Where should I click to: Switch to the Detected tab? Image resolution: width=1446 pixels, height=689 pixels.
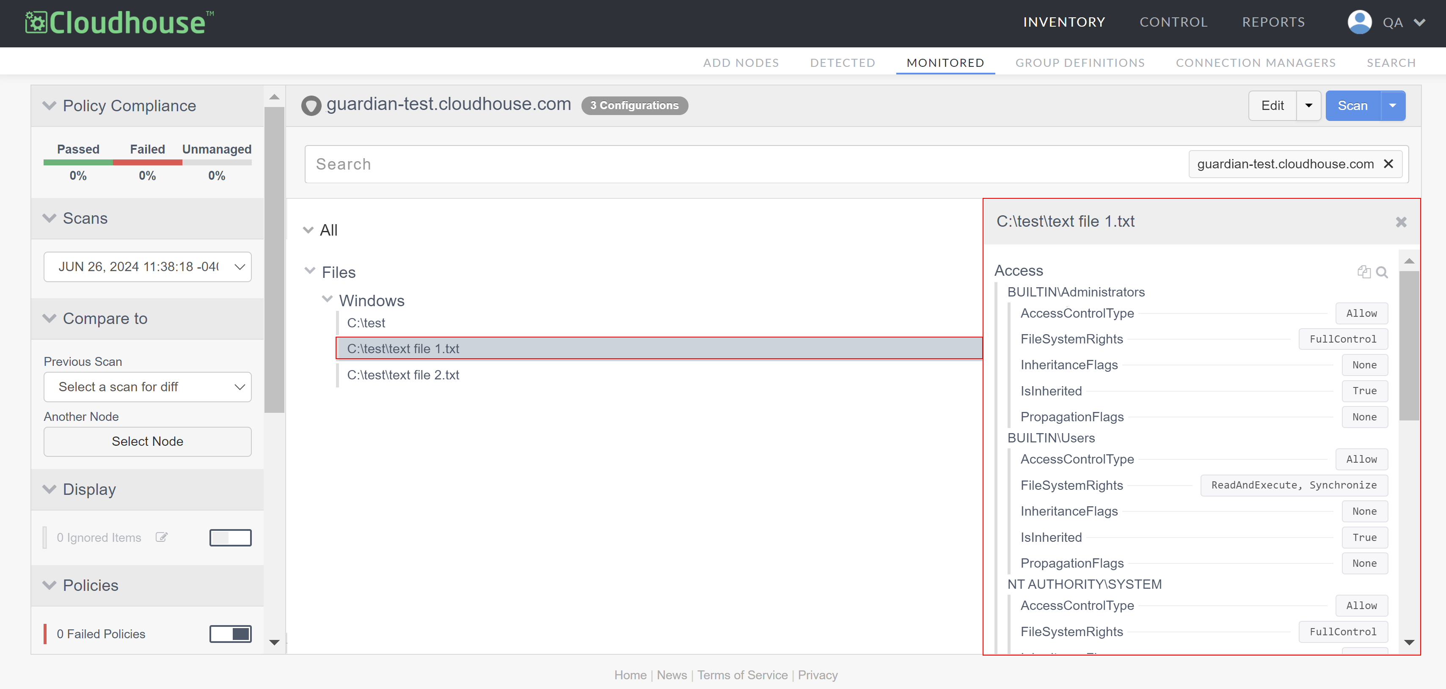843,62
